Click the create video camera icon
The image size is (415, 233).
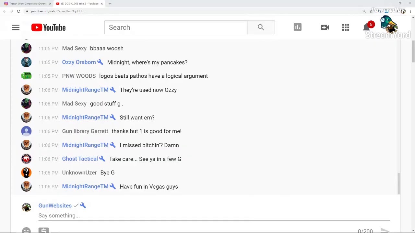(325, 28)
